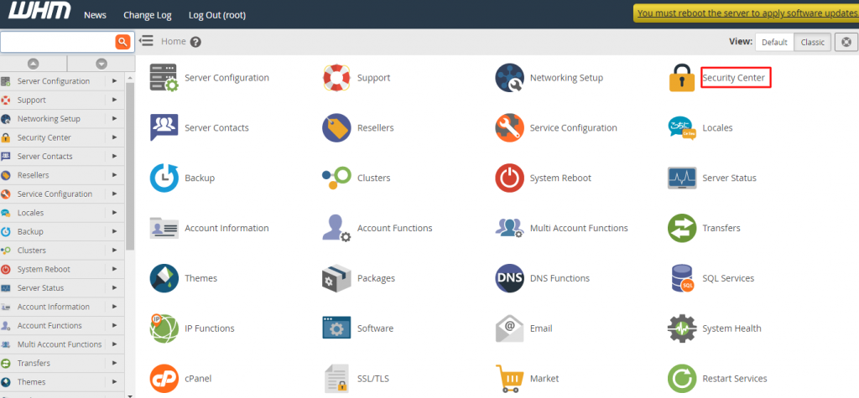
Task: Expand the Account Functions sidebar arrow
Action: pos(115,325)
